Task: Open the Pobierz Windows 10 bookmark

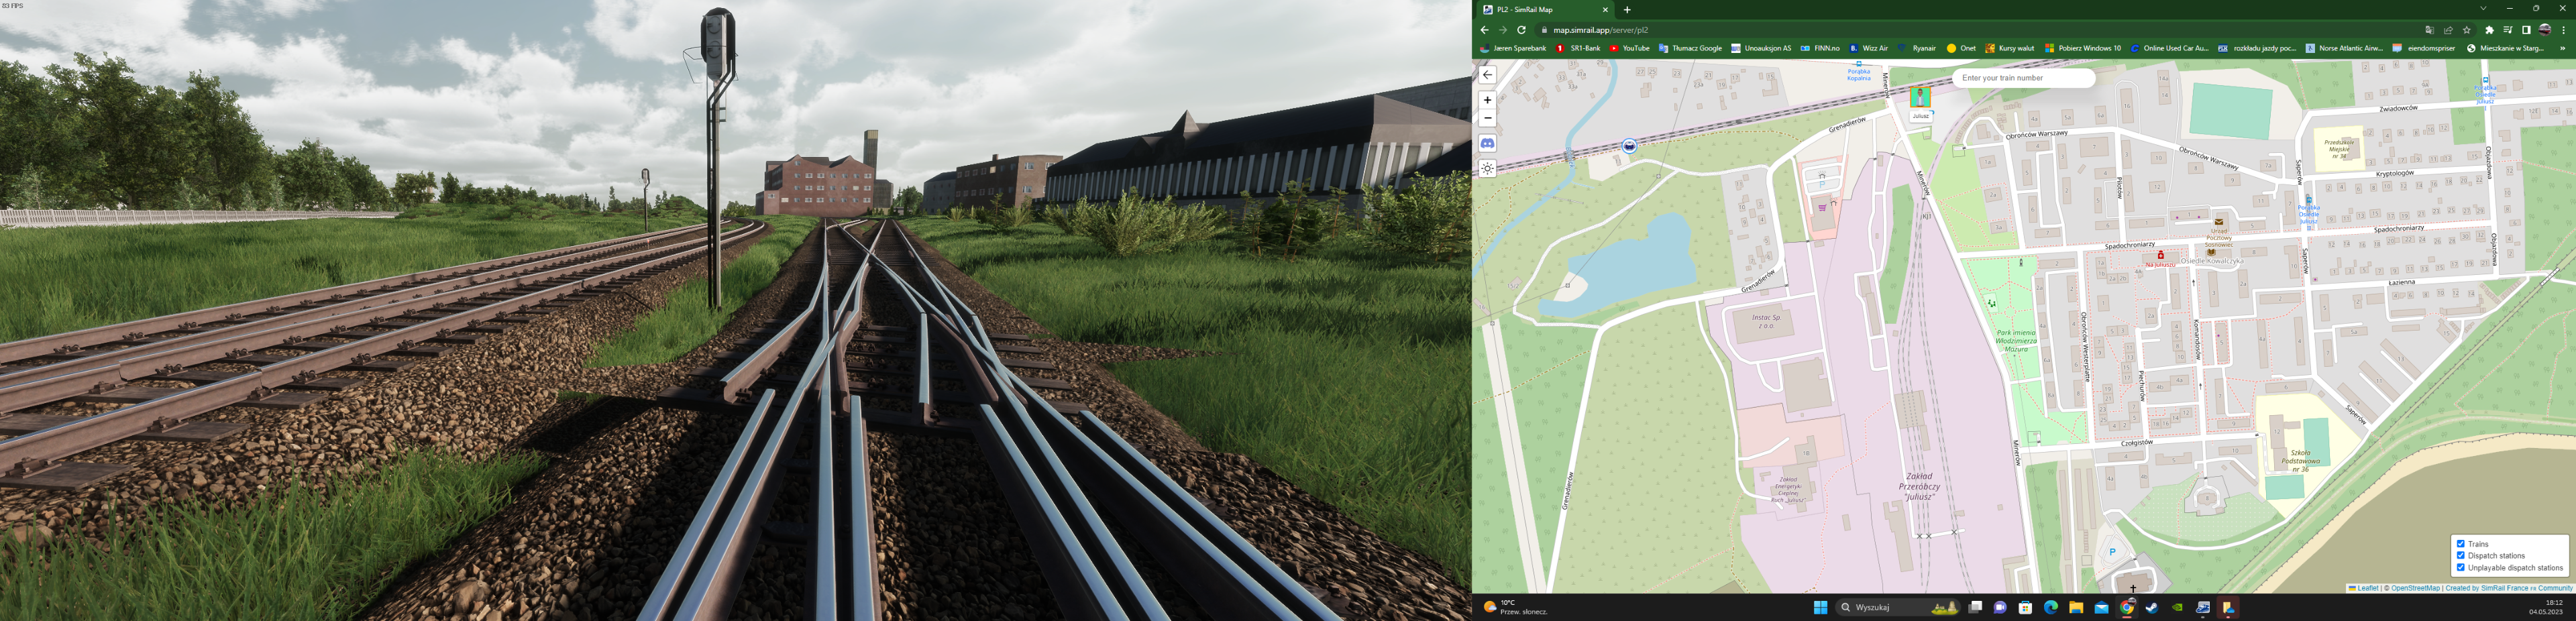Action: [2082, 48]
